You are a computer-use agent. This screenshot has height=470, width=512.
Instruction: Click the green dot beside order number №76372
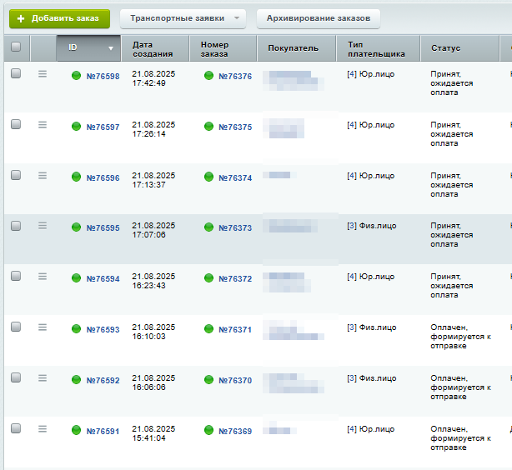click(x=208, y=278)
